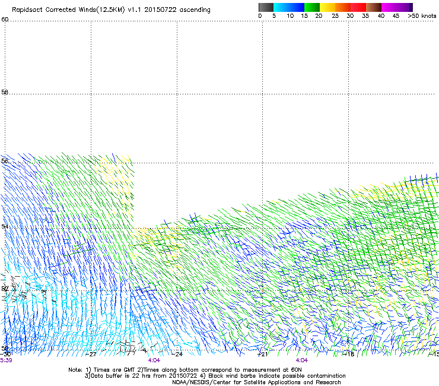Click the gray 0-5 knots color bar segment
439x386 pixels.
(266, 7)
